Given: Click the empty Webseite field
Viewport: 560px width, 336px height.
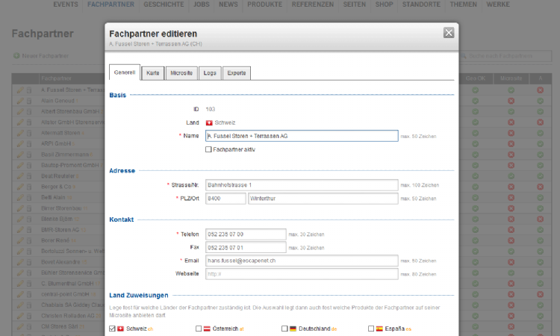Looking at the screenshot, I should click(x=301, y=274).
